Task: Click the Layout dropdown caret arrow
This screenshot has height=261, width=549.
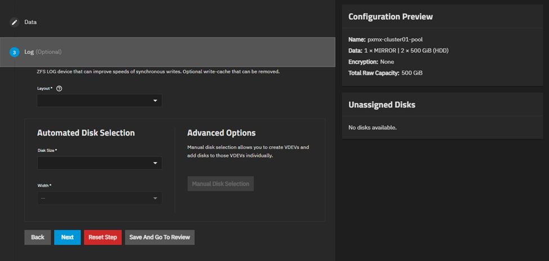Action: click(155, 101)
